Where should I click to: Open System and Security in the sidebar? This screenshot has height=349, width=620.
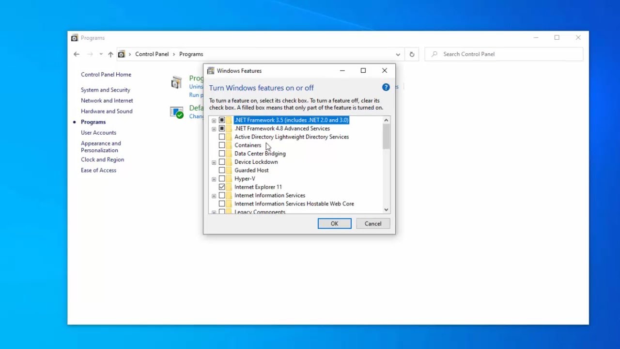(x=106, y=90)
